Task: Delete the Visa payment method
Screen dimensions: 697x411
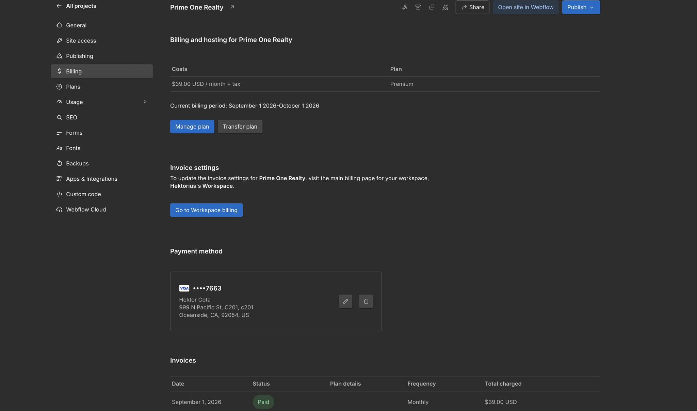Action: click(x=366, y=301)
